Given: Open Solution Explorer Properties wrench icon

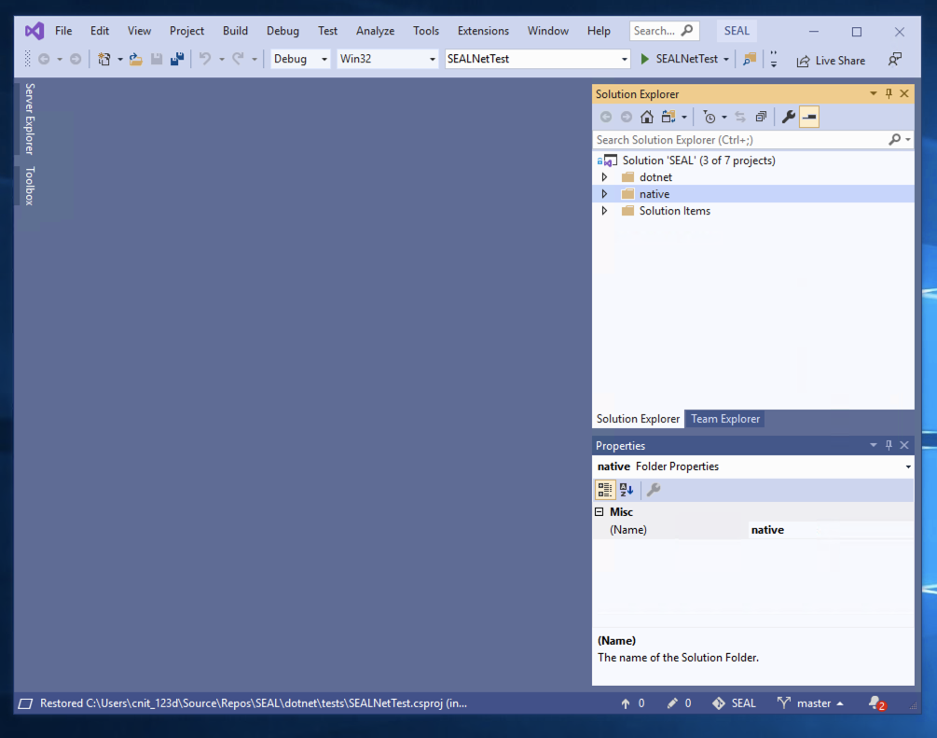Looking at the screenshot, I should point(789,117).
